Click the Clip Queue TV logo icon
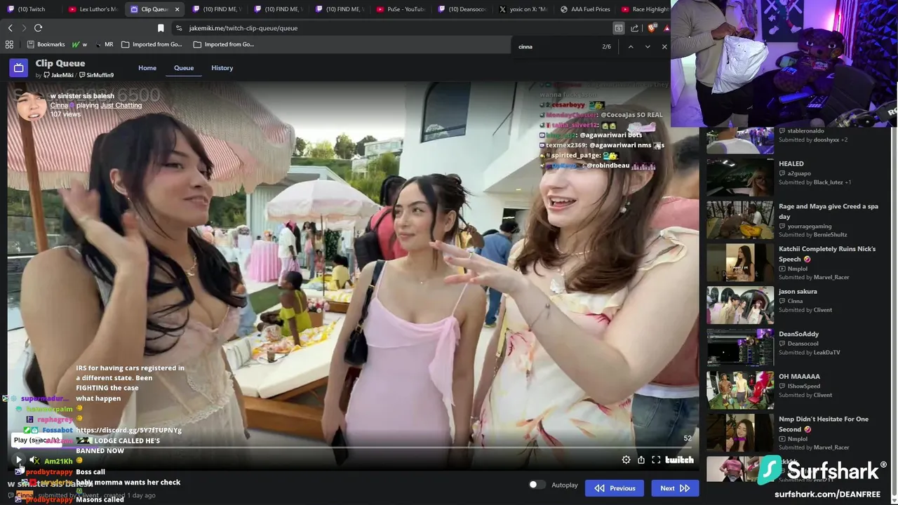This screenshot has height=505, width=898. coord(19,68)
